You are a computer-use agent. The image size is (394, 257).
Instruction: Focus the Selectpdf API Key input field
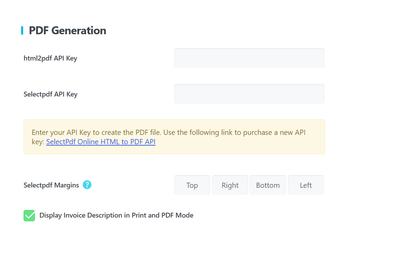click(249, 94)
